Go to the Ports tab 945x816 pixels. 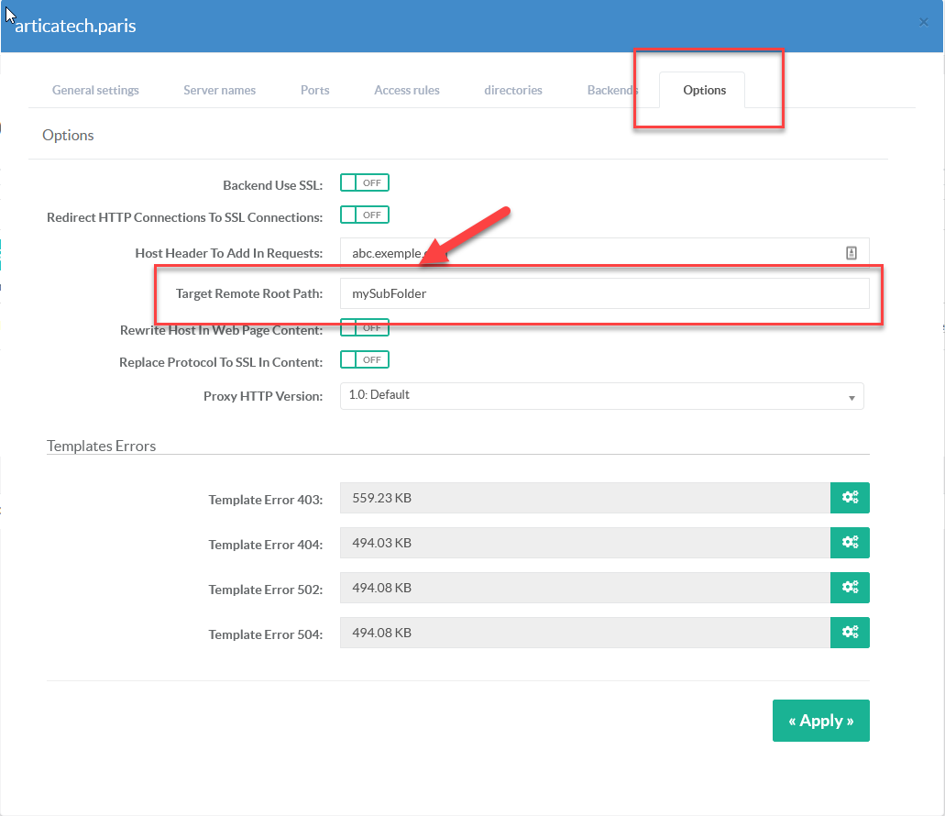click(x=314, y=91)
